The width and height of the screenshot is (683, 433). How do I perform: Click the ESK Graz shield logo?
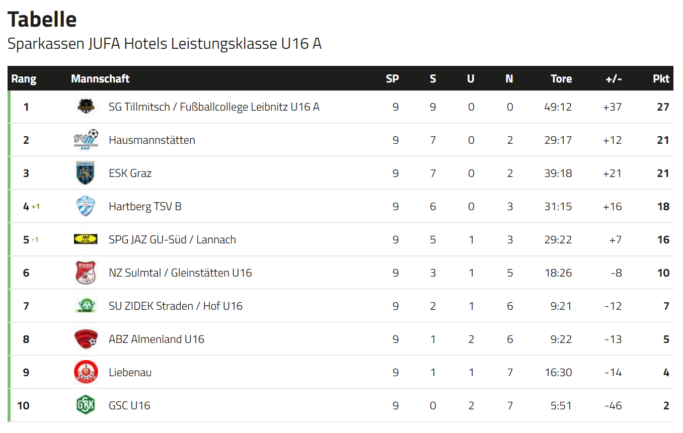pyautogui.click(x=86, y=173)
